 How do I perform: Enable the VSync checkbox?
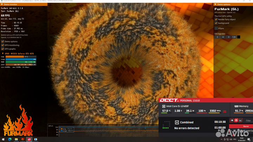click(216, 28)
